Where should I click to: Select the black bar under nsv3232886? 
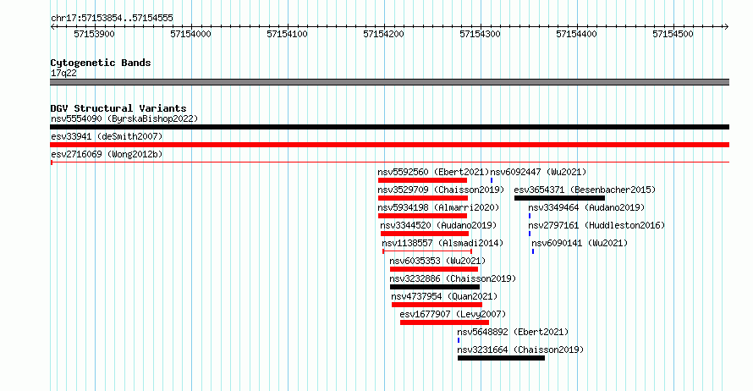[x=435, y=287]
